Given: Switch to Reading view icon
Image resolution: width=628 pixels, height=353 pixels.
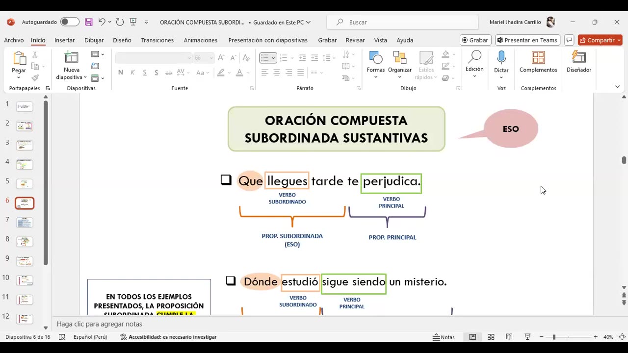Looking at the screenshot, I should [509, 337].
